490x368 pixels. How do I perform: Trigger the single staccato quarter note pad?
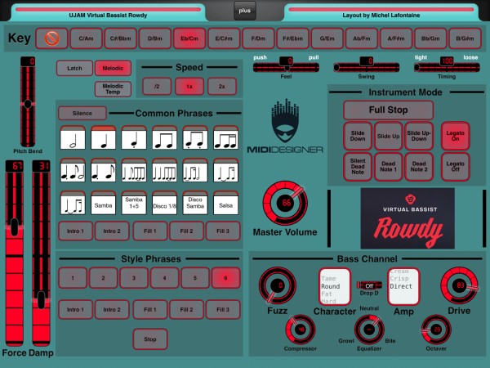pyautogui.click(x=134, y=137)
